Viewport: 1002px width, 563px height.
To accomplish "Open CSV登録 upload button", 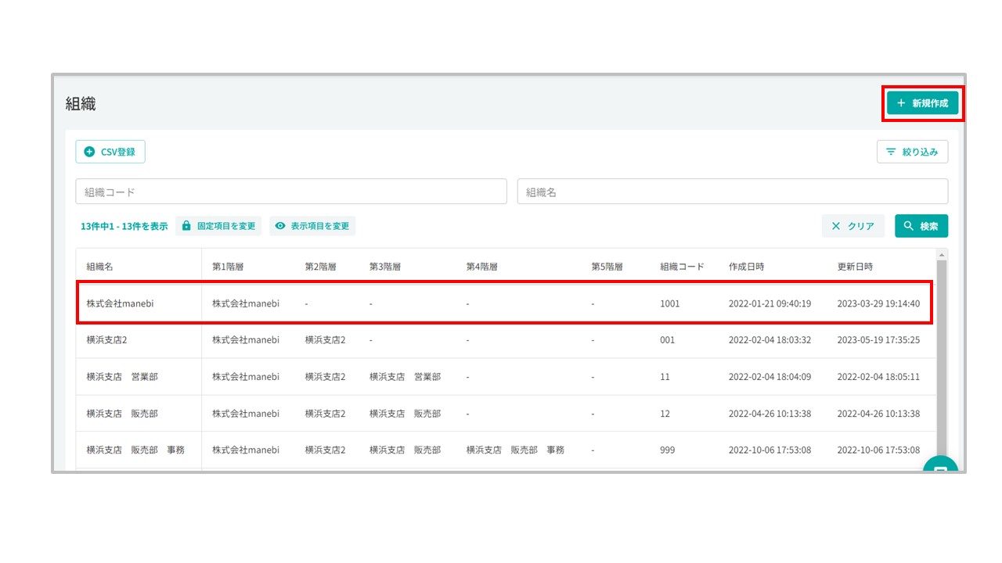I will (x=110, y=152).
